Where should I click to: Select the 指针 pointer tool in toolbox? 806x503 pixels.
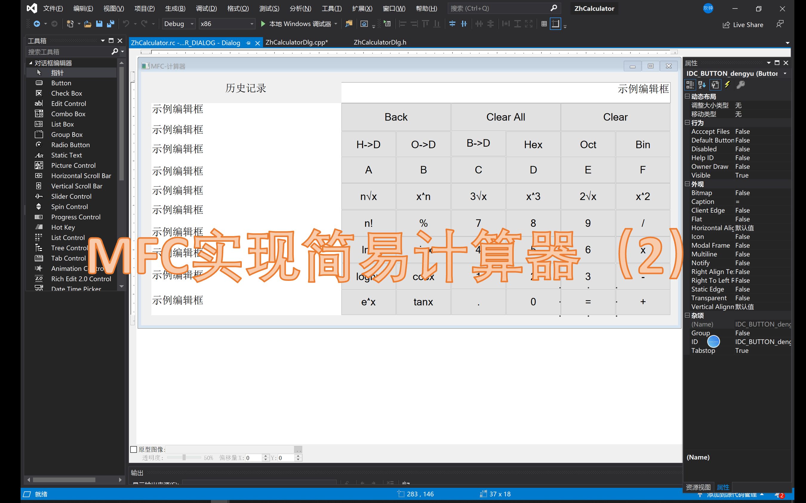pyautogui.click(x=72, y=72)
